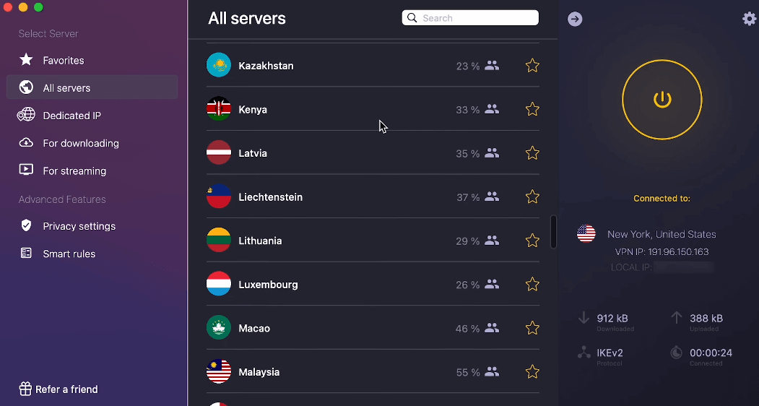The height and width of the screenshot is (406, 759).
Task: Star the Malaysia server as favorite
Action: (x=532, y=372)
